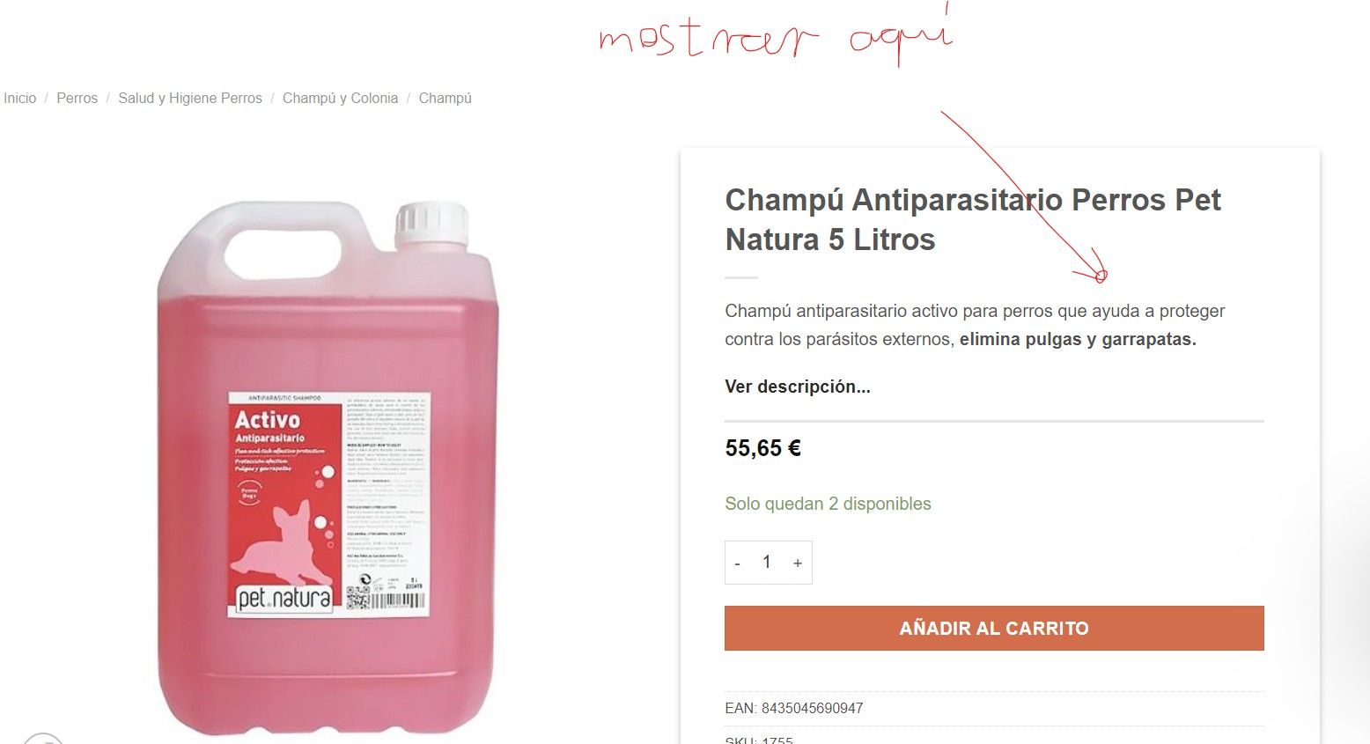Navigate to Champú y Colonia breadcrumb
Screen dimensions: 1370x744
(x=340, y=98)
